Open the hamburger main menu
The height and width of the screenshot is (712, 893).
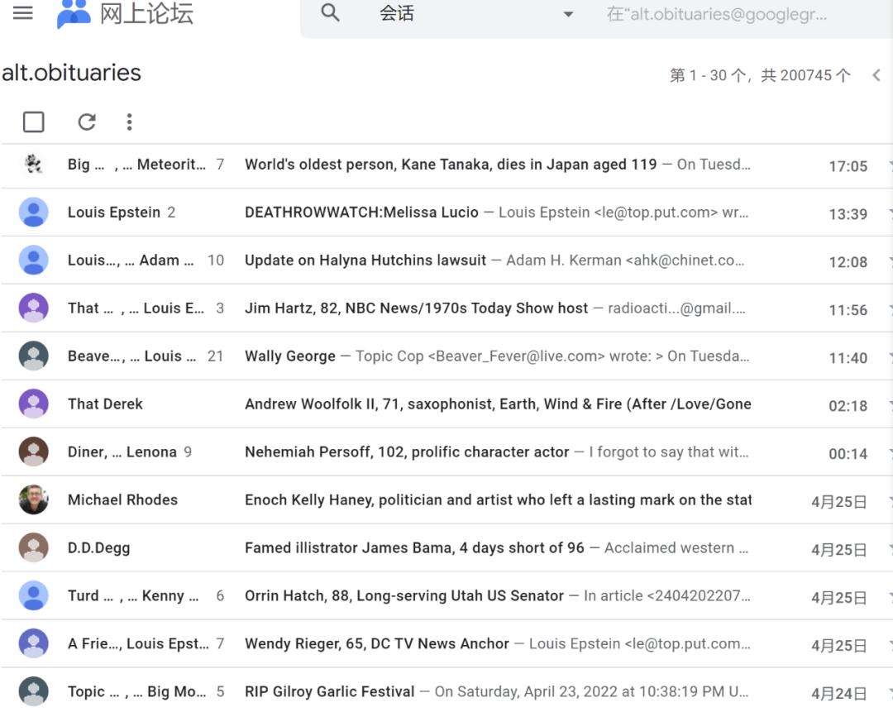(23, 12)
